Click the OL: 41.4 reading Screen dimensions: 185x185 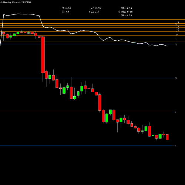pyautogui.click(x=127, y=16)
